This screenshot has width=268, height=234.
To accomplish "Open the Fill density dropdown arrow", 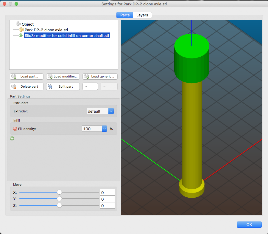I will coord(104,129).
